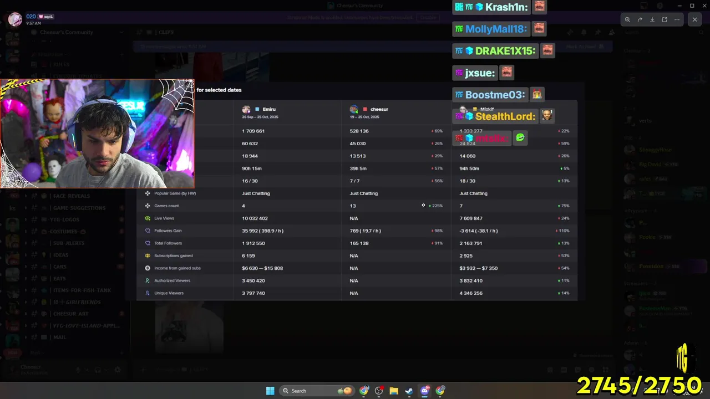This screenshot has width=710, height=399.
Task: Click the Followers Gain row icon
Action: point(148,231)
